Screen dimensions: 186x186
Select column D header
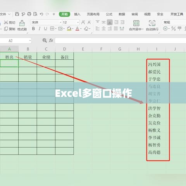[64, 49]
